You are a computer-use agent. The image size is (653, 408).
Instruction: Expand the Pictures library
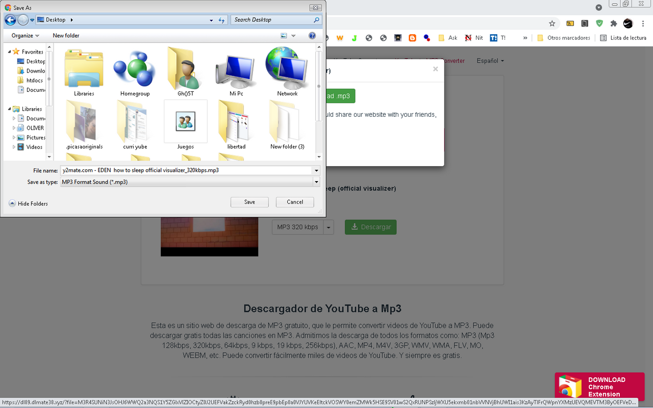coord(14,138)
